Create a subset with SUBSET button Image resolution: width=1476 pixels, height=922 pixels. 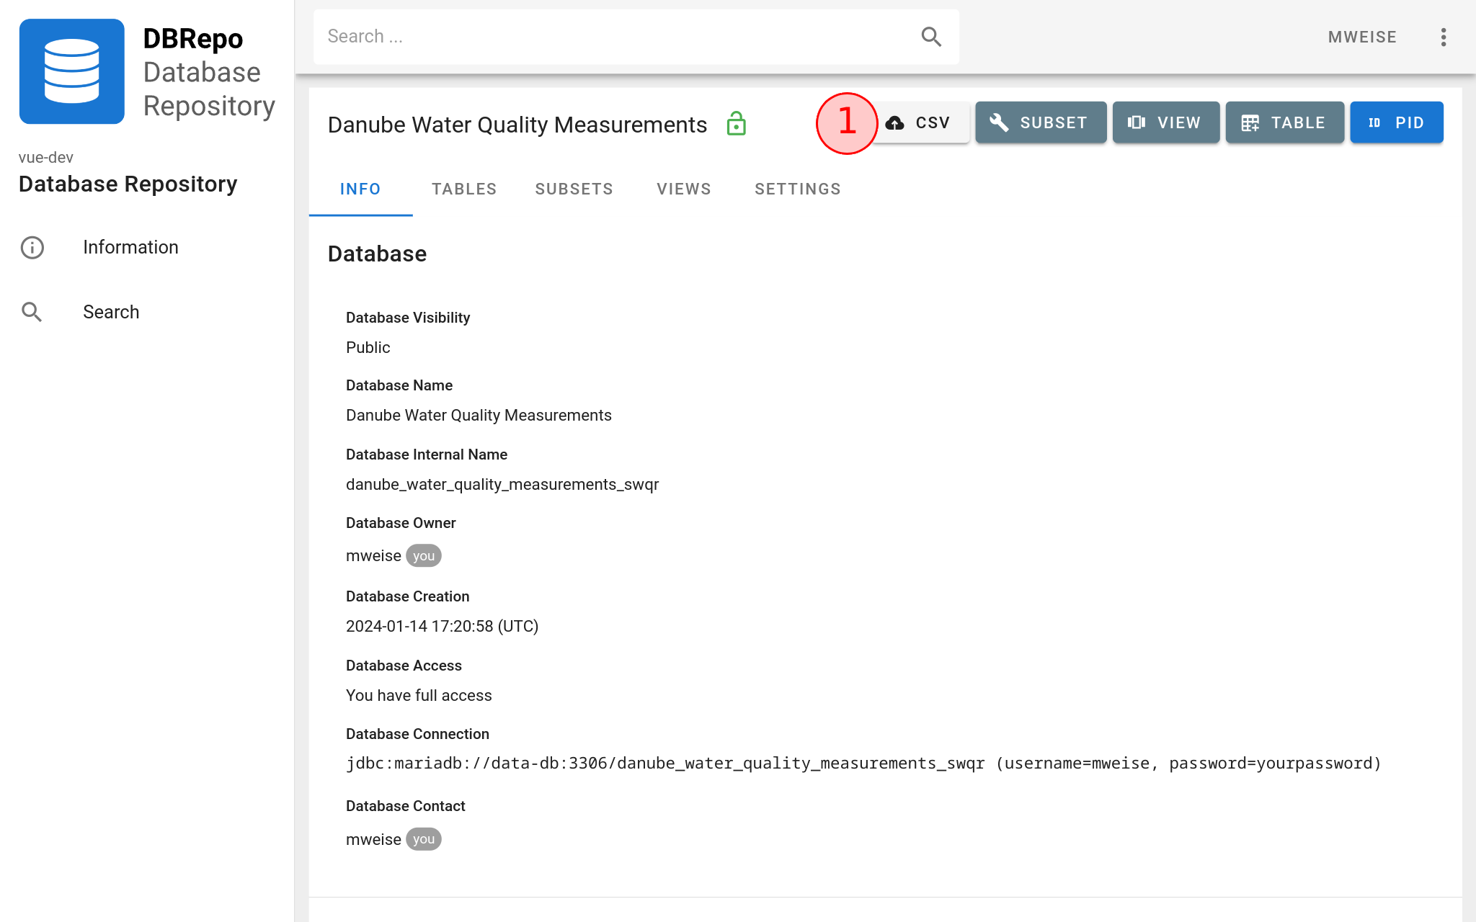point(1041,122)
